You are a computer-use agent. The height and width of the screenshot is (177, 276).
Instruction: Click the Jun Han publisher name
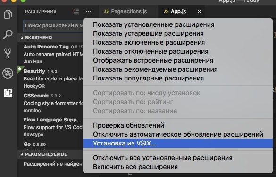[33, 62]
